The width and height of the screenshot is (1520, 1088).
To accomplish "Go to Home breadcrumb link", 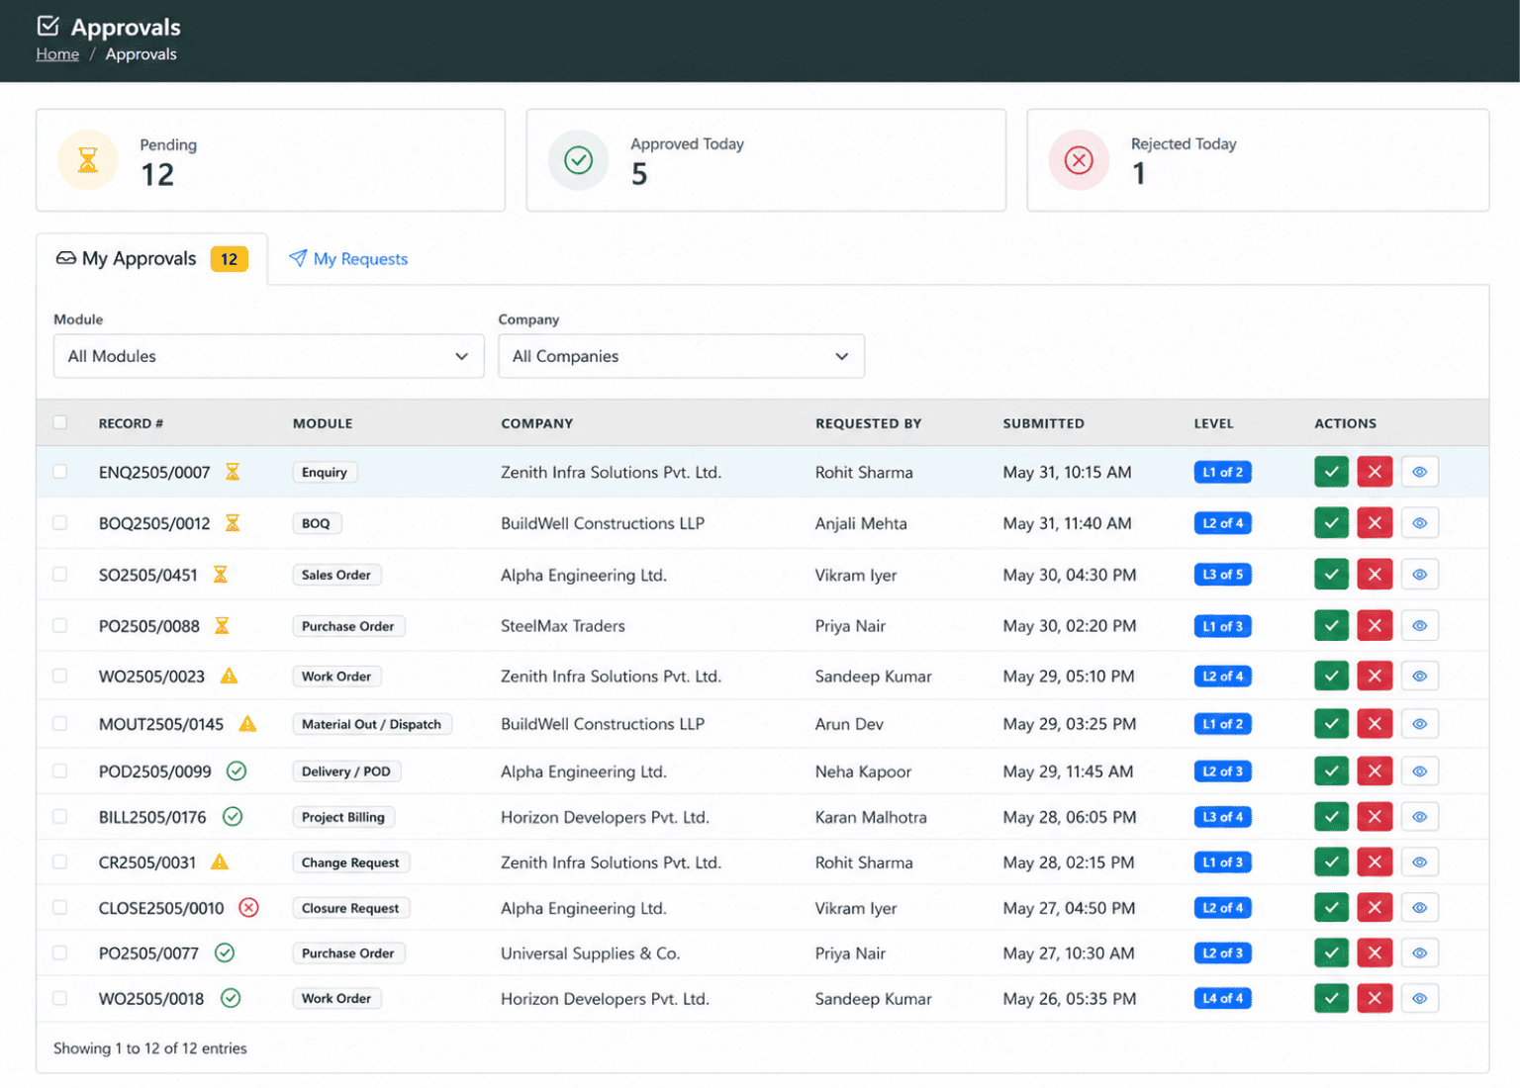I will (x=57, y=54).
